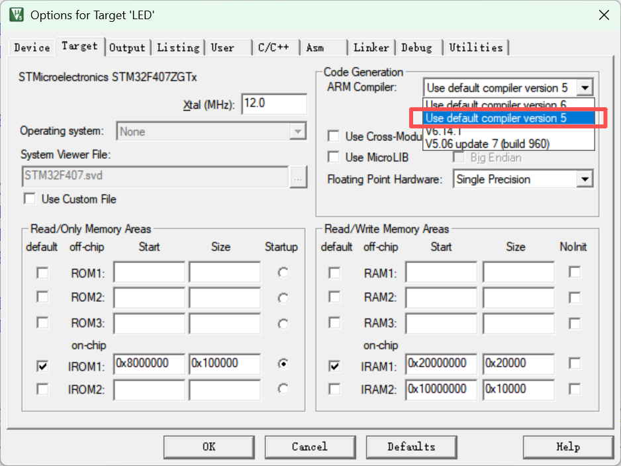This screenshot has width=621, height=466.
Task: Enable the Use Custom File checkbox
Action: click(30, 199)
